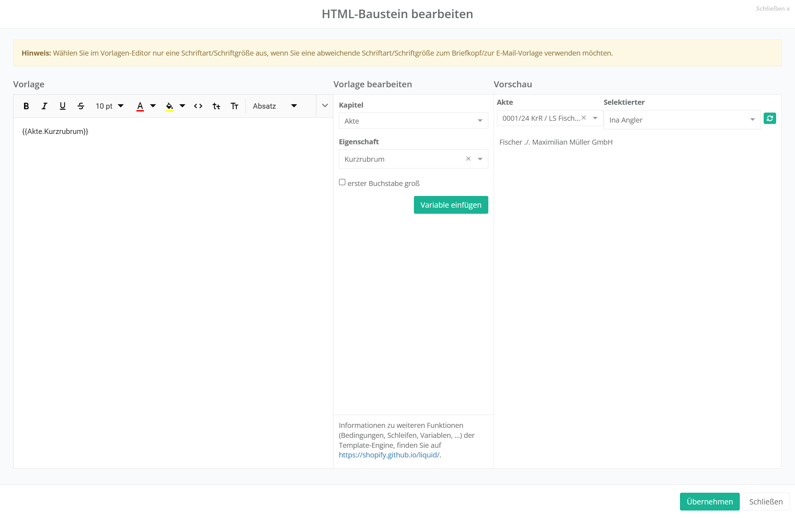Click the increase font size icon
The width and height of the screenshot is (795, 518).
(x=234, y=106)
